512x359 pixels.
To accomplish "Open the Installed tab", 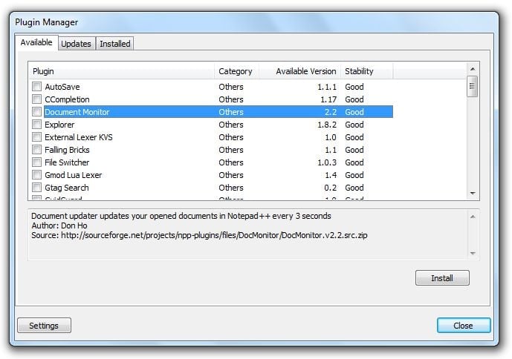I will coord(115,44).
